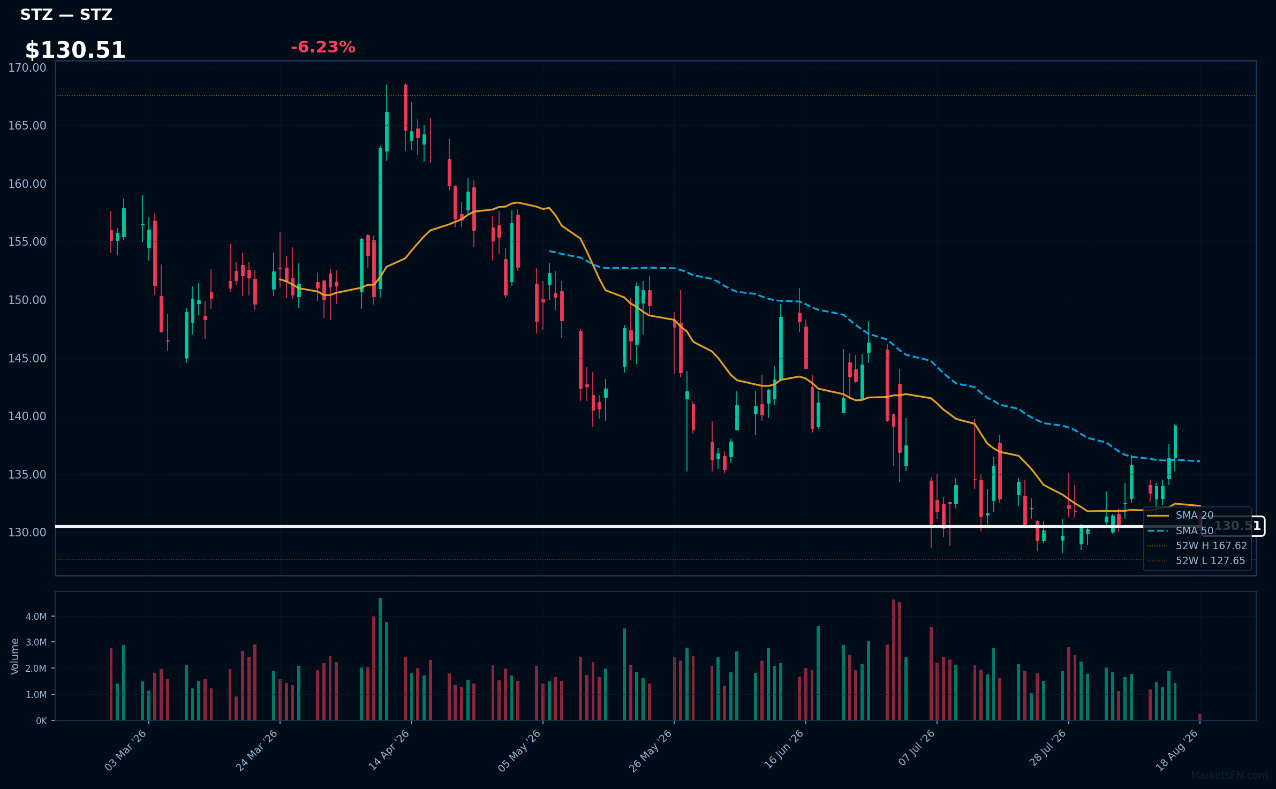The width and height of the screenshot is (1276, 789).
Task: Click the 160.00 price axis label
Action: 27,184
